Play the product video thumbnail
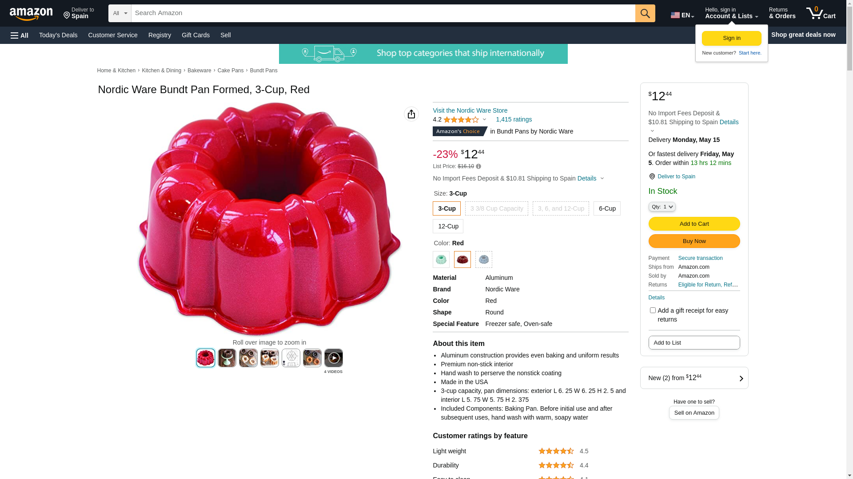Screen dimensions: 853x479 333,358
